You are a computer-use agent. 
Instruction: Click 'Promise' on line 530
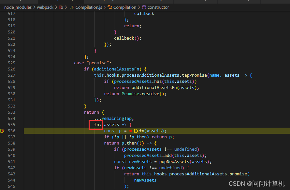[x=130, y=94]
